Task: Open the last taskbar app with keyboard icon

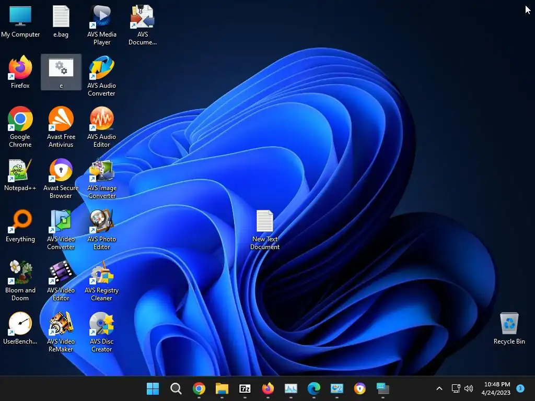Action: pyautogui.click(x=383, y=388)
